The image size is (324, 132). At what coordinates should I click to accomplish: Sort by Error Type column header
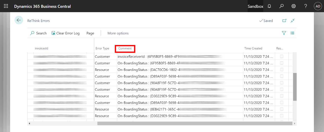[x=102, y=48]
